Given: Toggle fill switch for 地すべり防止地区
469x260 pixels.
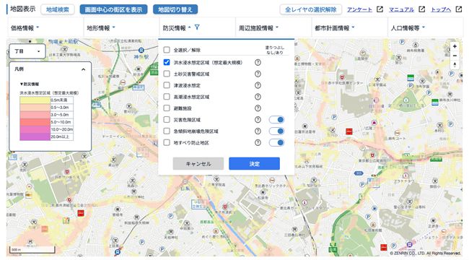Looking at the screenshot, I should click(276, 142).
